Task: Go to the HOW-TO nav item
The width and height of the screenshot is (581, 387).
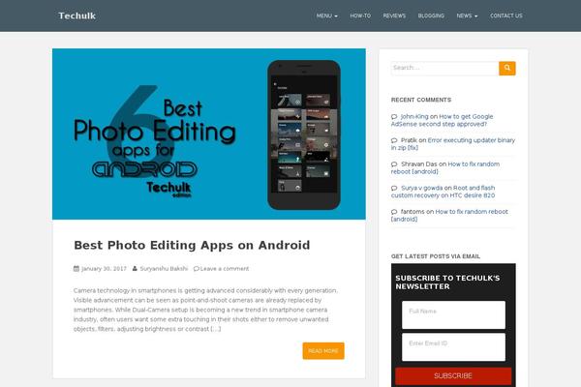Action: pyautogui.click(x=360, y=15)
